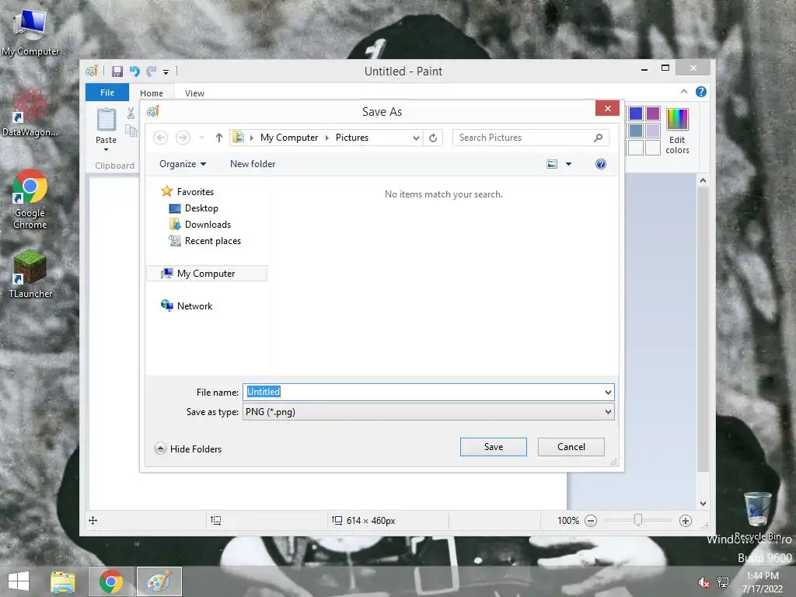Open Edit colors palette

[x=677, y=131]
